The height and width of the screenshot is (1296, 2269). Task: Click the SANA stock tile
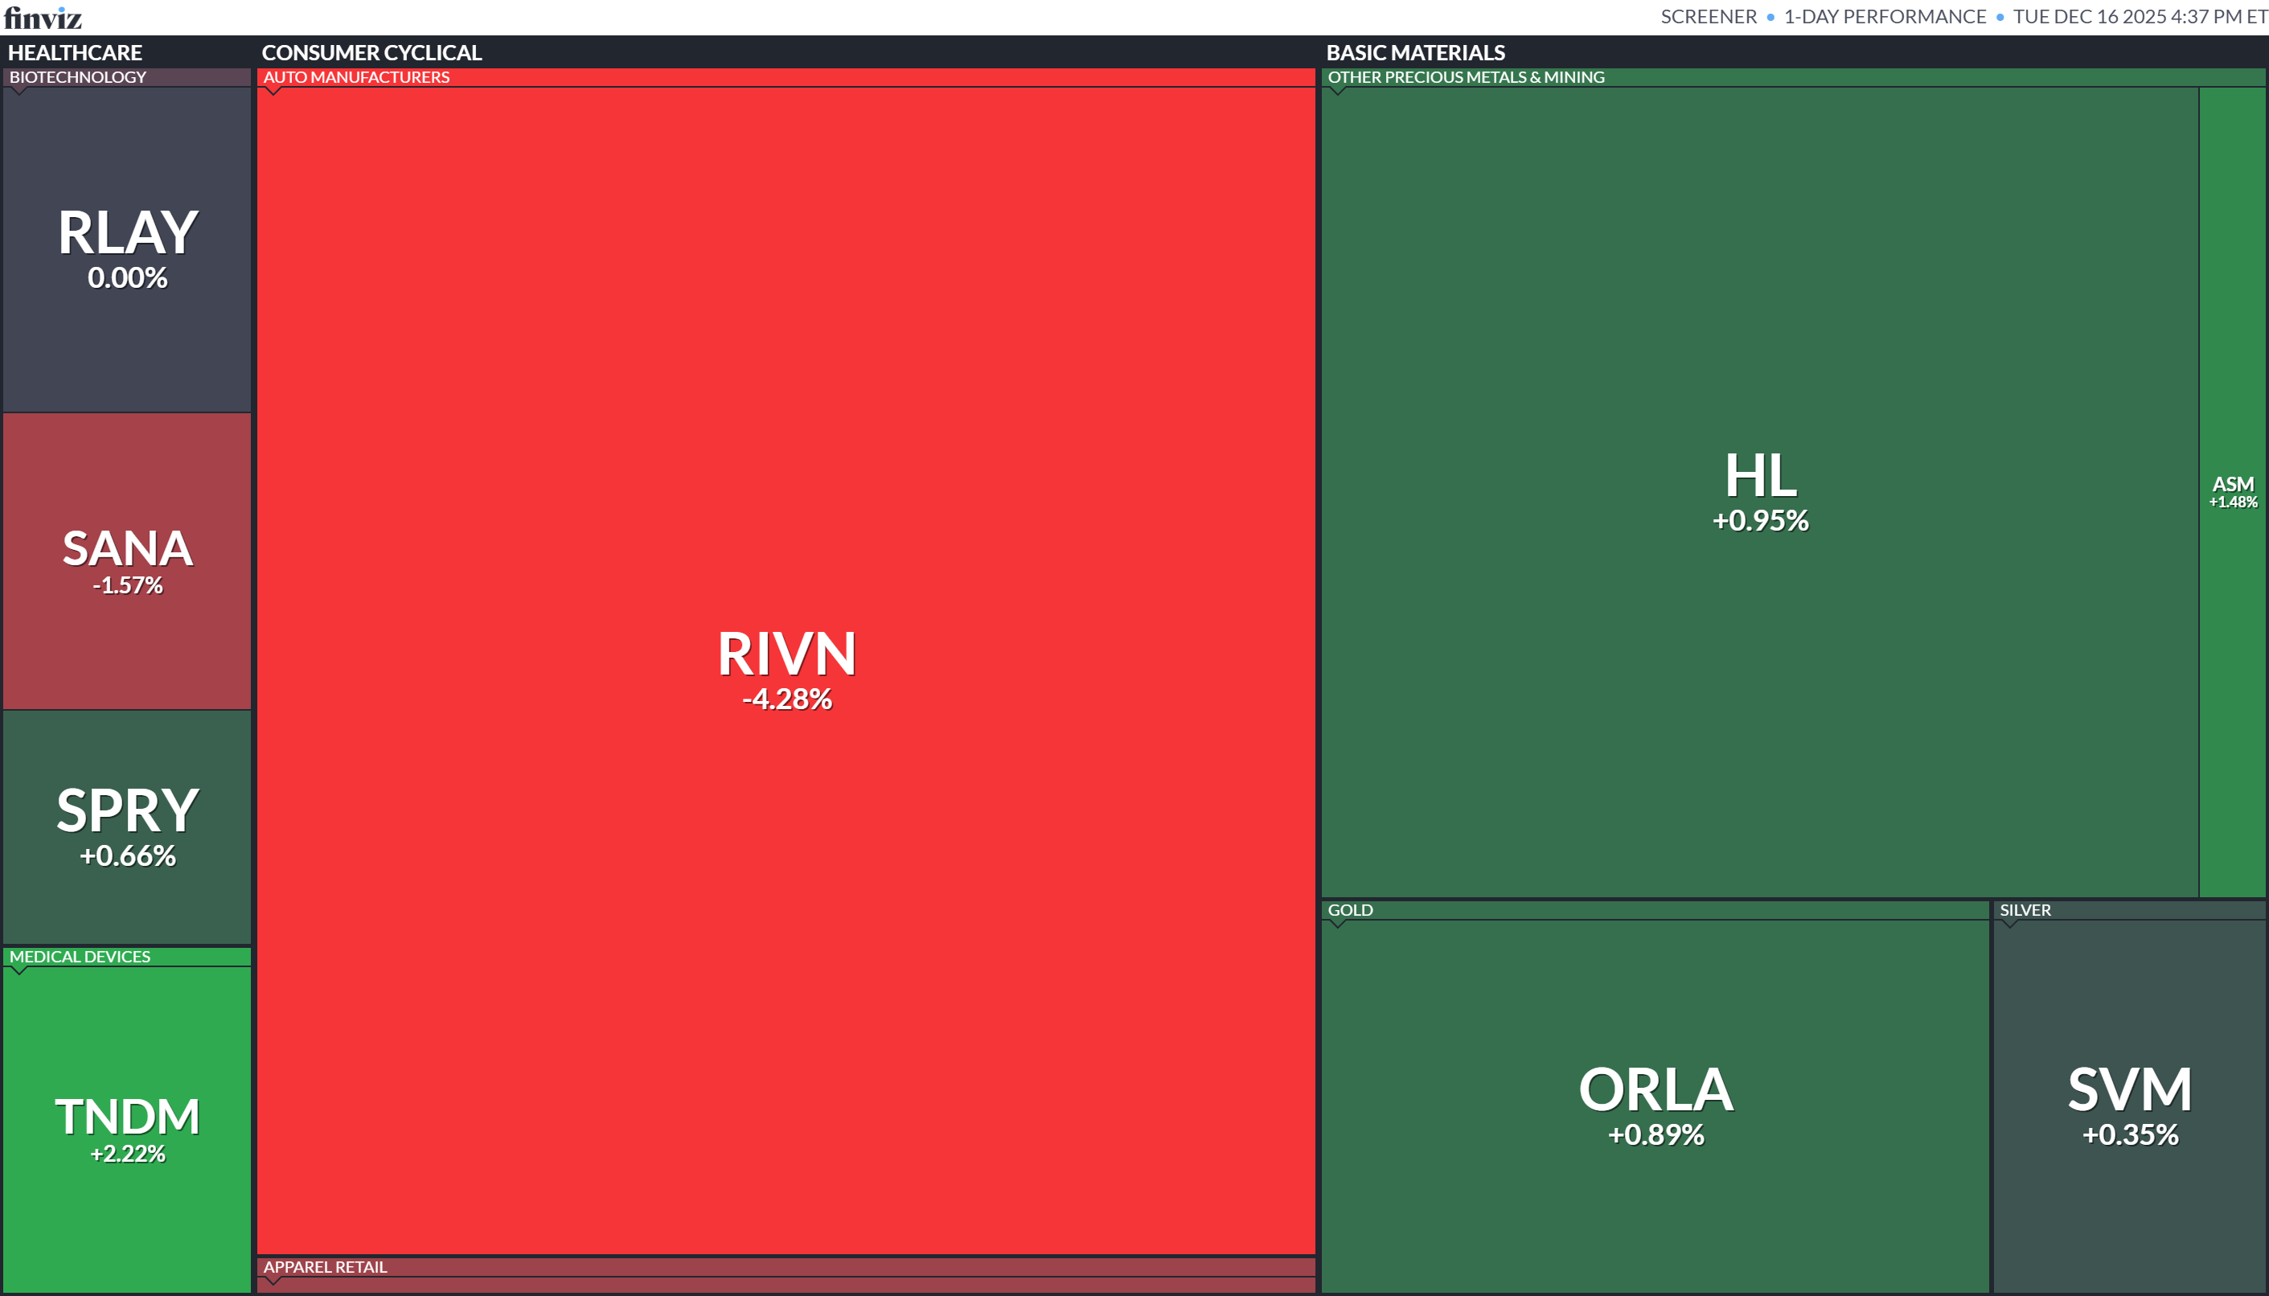[x=127, y=560]
